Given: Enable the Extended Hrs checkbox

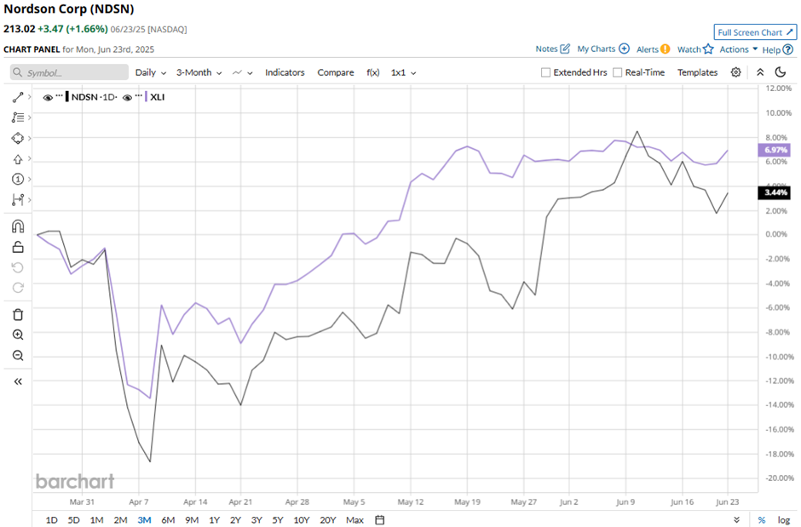Looking at the screenshot, I should pyautogui.click(x=546, y=72).
